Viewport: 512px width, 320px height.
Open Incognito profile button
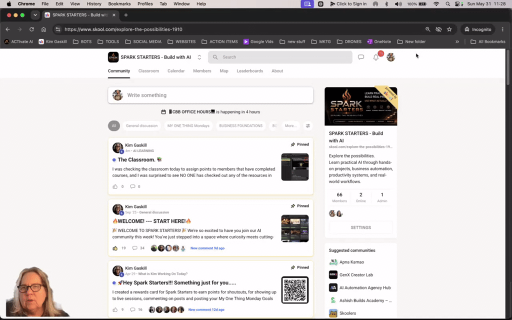click(x=478, y=29)
